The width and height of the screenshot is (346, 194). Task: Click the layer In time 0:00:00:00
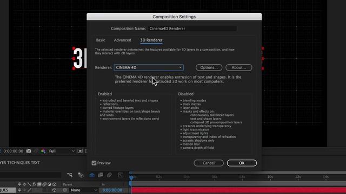[x=112, y=190]
